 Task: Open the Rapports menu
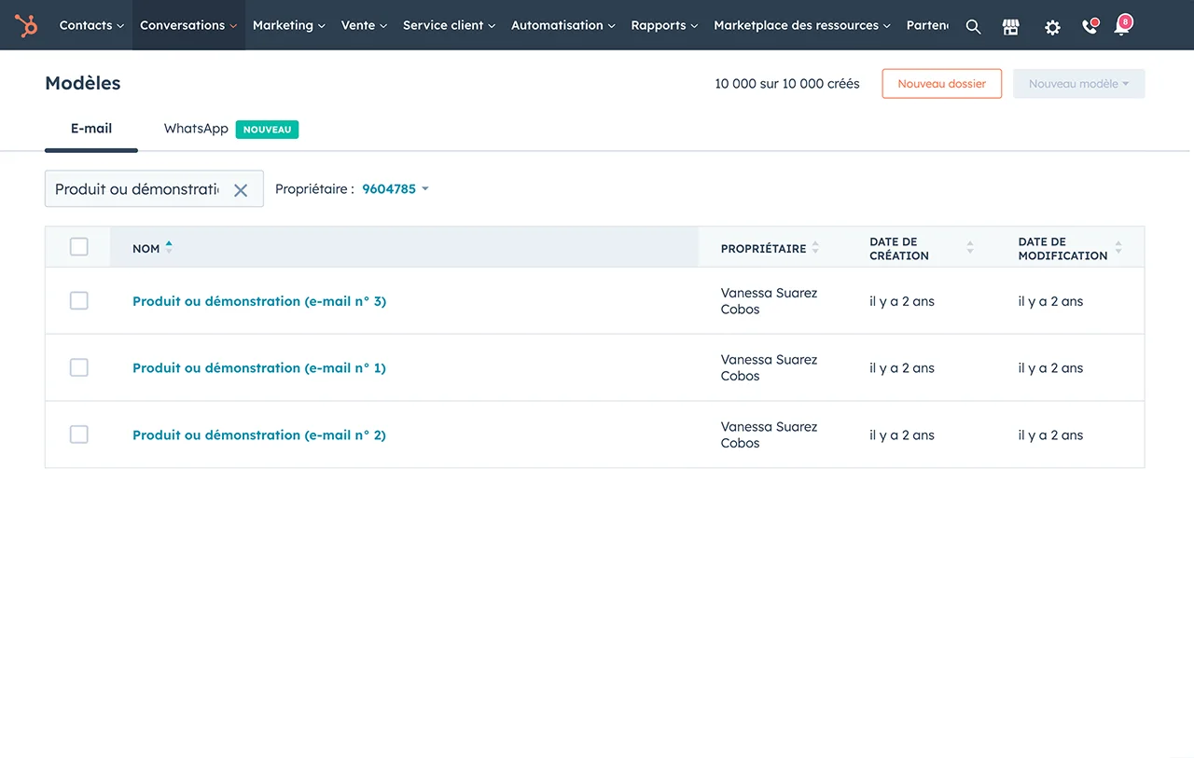[664, 25]
